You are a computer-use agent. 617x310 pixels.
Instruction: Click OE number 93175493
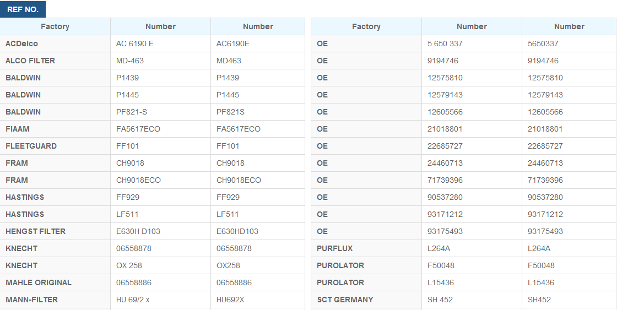tap(445, 231)
